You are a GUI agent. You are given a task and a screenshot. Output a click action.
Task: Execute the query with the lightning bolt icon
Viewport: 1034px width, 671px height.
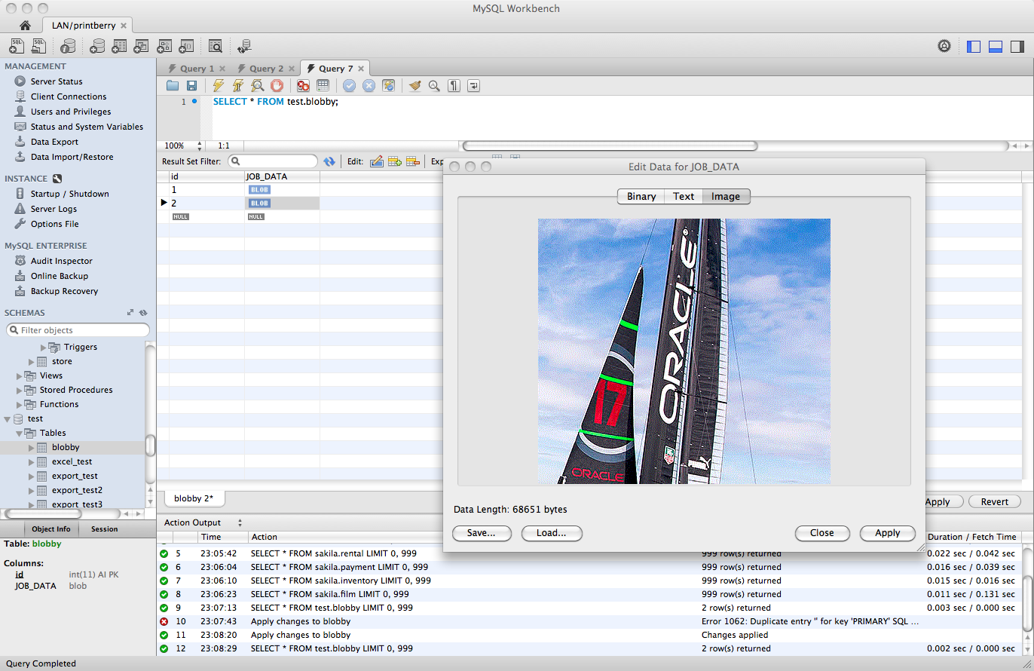click(218, 86)
